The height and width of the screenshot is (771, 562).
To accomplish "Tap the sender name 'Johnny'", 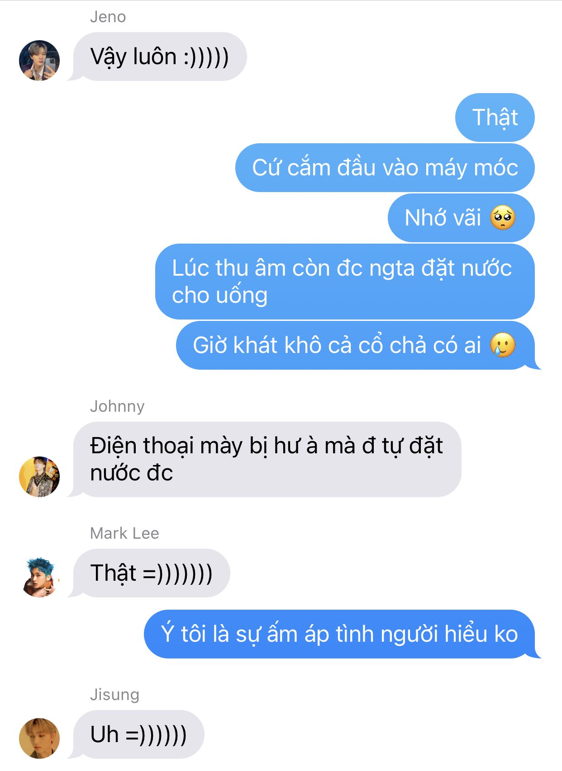I will (x=117, y=406).
